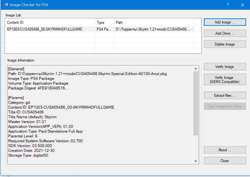Click 'Parental Level: 9' line
Viewport: 250px width, 177px height.
pyautogui.click(x=23, y=136)
